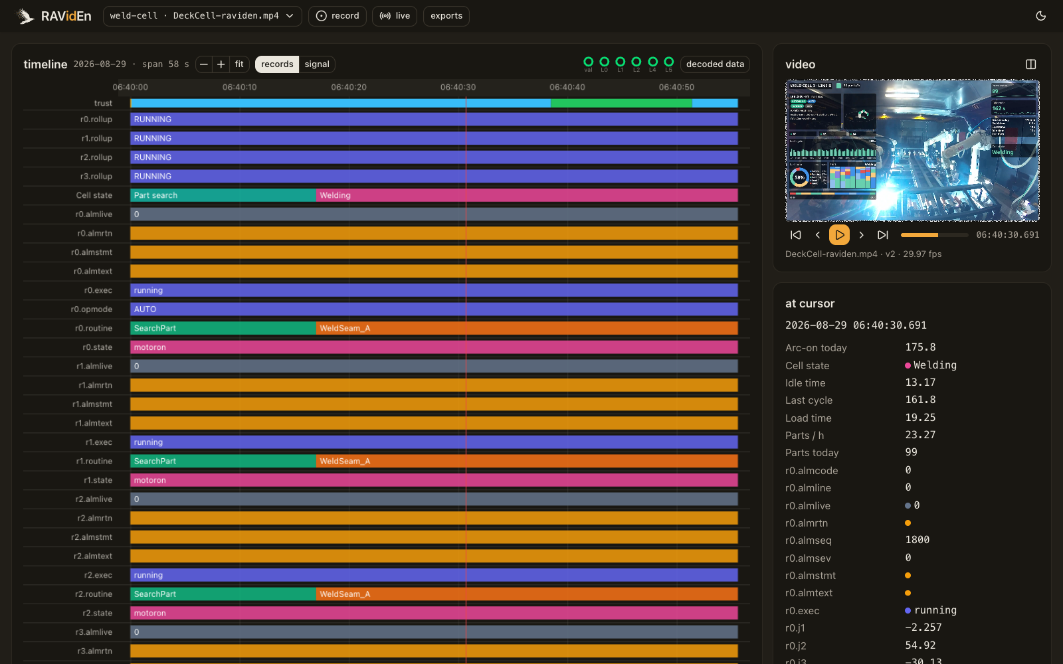Image resolution: width=1063 pixels, height=664 pixels.
Task: Click the video timestamp 06:40:30.691
Action: pyautogui.click(x=1007, y=235)
